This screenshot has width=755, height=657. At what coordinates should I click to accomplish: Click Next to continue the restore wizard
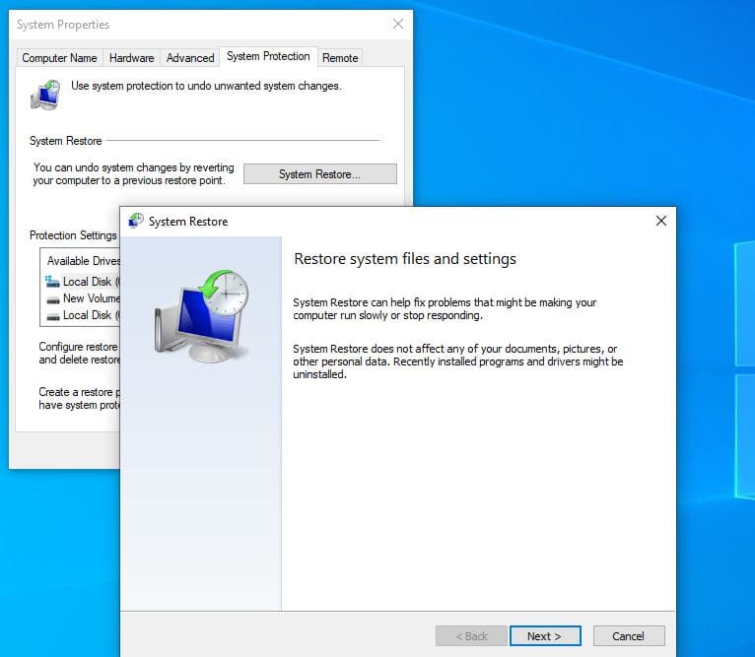(x=544, y=636)
